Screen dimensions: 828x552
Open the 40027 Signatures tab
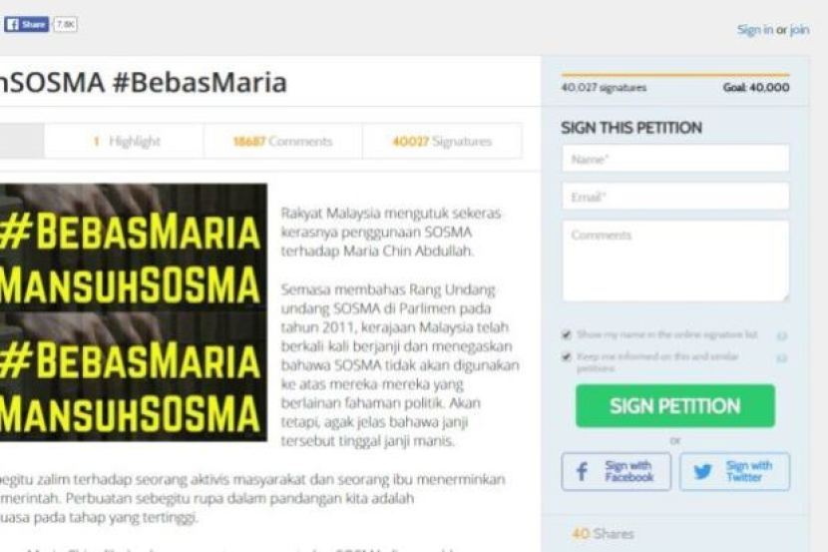point(443,141)
